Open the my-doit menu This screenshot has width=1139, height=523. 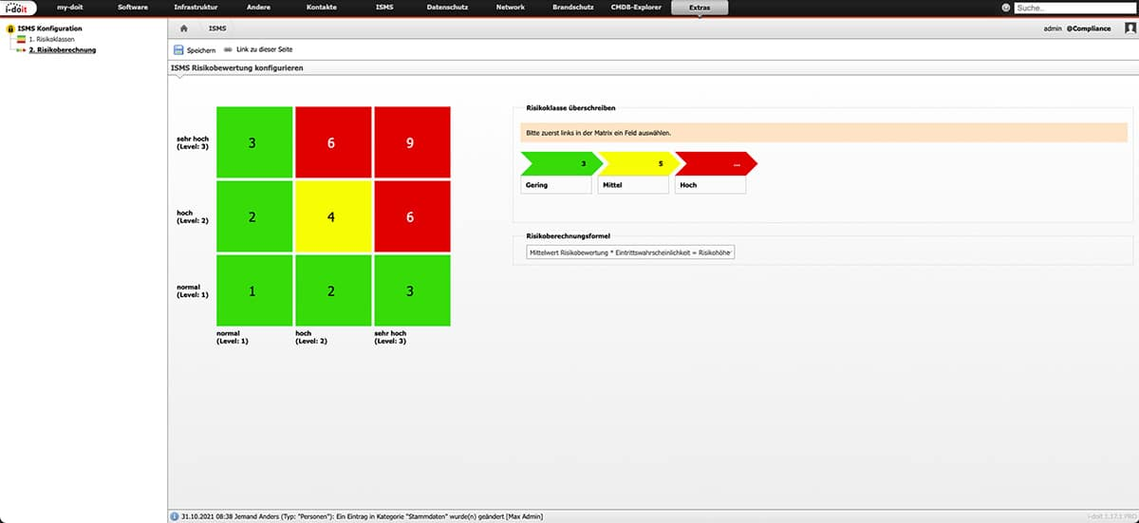pos(71,7)
